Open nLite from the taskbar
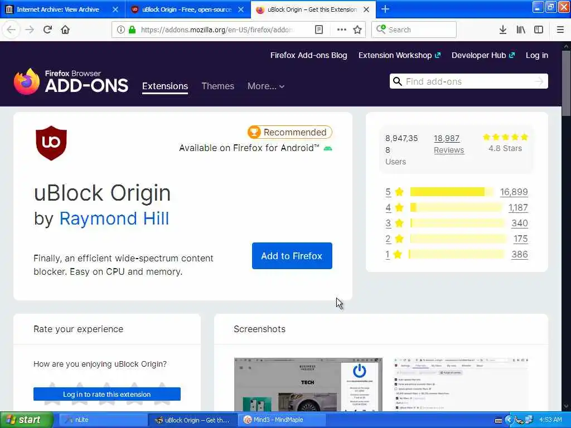 [x=103, y=420]
